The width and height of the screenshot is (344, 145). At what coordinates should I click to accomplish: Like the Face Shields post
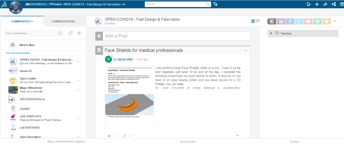point(109,136)
